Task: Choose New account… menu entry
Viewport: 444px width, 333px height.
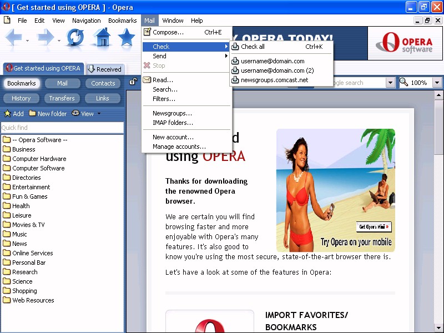Action: [187, 137]
